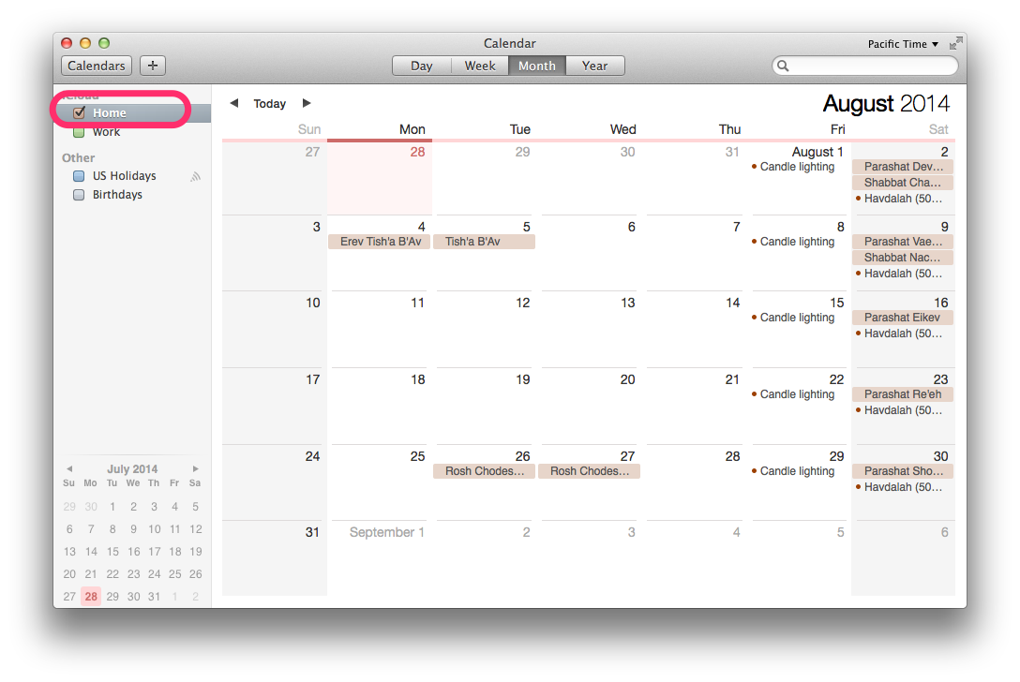
Task: Click the mini calendar's previous month arrow
Action: point(69,469)
